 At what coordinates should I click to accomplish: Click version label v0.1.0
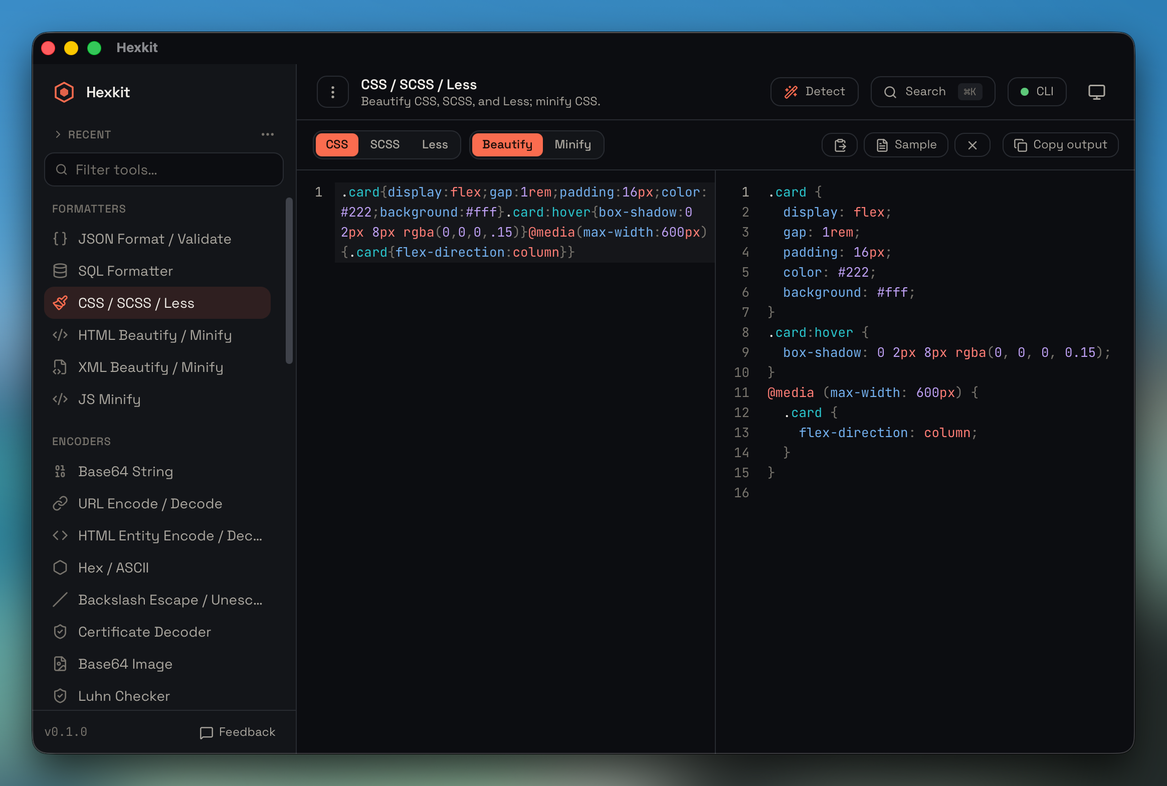point(66,732)
